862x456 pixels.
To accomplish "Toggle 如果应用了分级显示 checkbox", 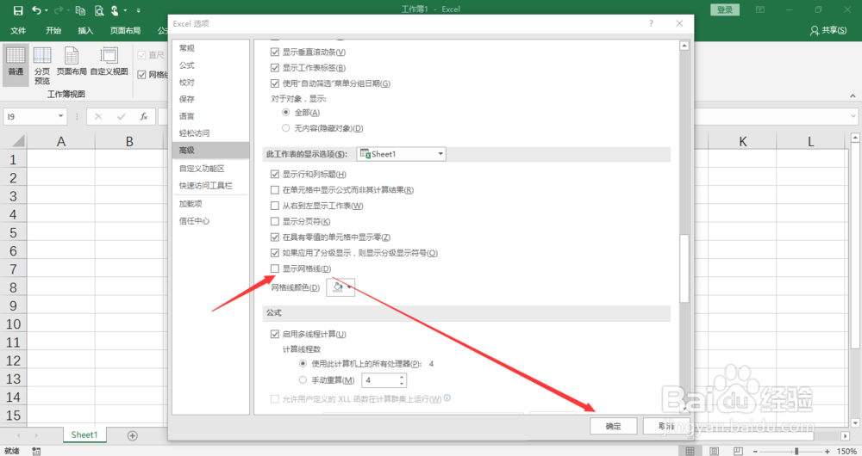I will 275,253.
